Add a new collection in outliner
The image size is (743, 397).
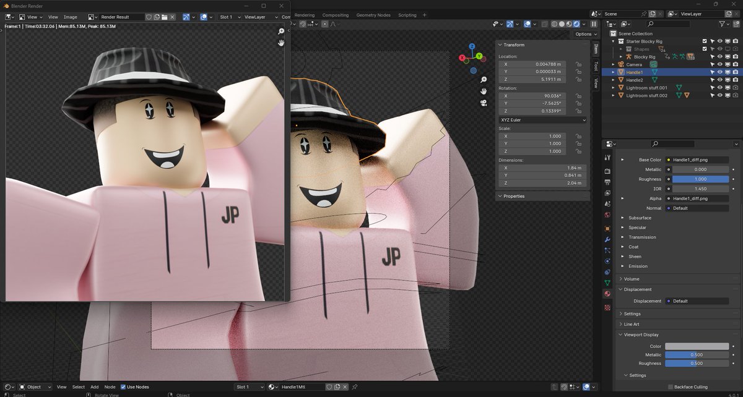(x=737, y=23)
